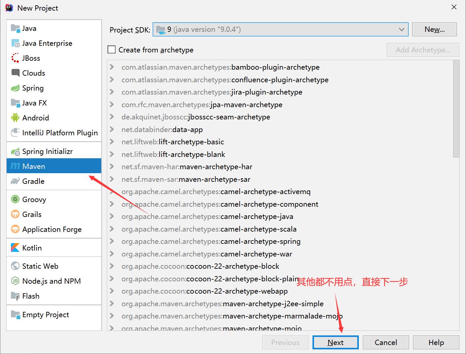Click the Gradle elephant icon
This screenshot has height=354, width=466.
pyautogui.click(x=15, y=181)
